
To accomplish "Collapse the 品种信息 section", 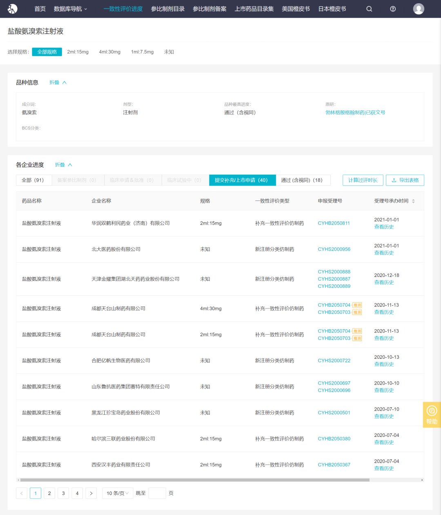I will click(58, 83).
